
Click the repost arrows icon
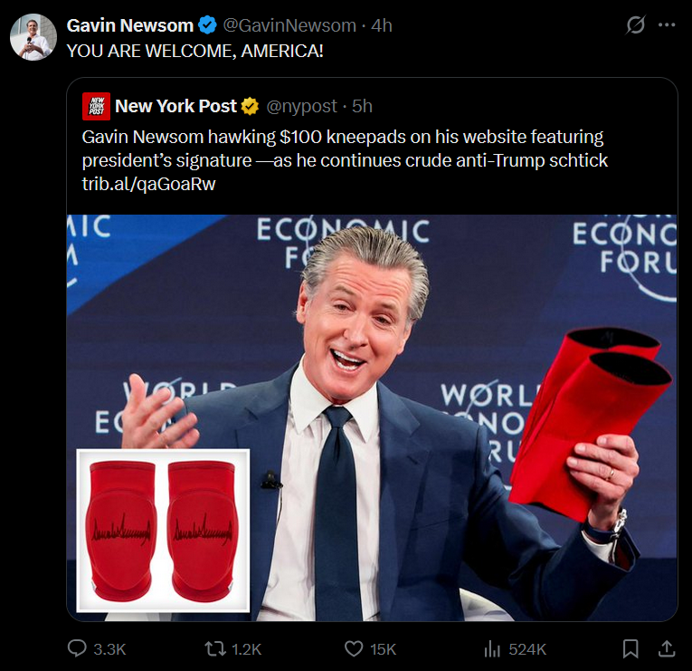215,649
